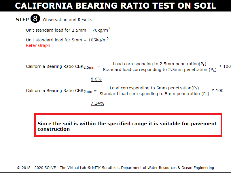Click the unit standard load for 5mm line
The width and height of the screenshot is (231, 173).
[x=67, y=40]
